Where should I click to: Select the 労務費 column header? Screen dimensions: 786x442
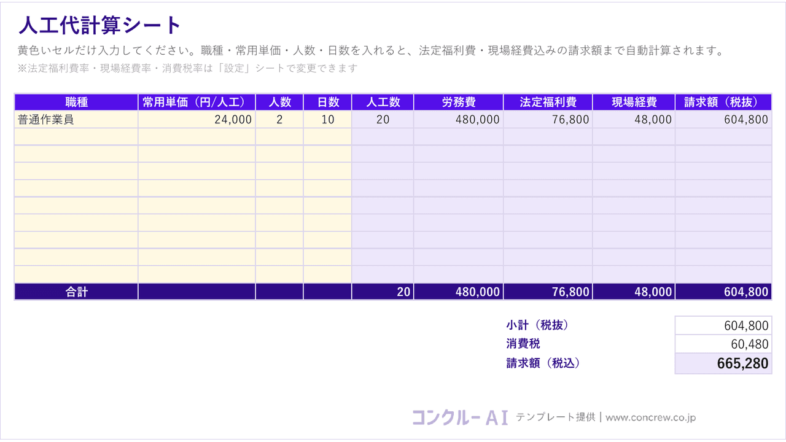pyautogui.click(x=459, y=102)
